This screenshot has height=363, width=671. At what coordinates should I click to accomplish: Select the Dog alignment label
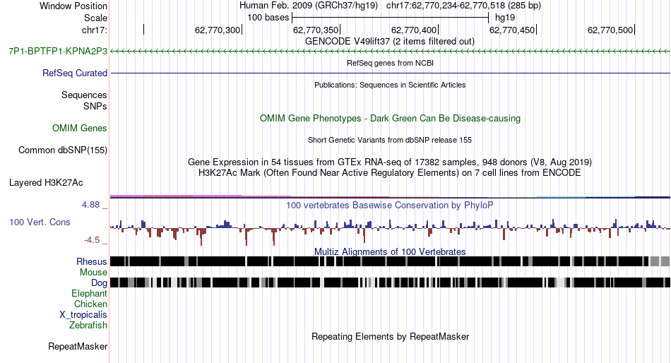coord(100,283)
